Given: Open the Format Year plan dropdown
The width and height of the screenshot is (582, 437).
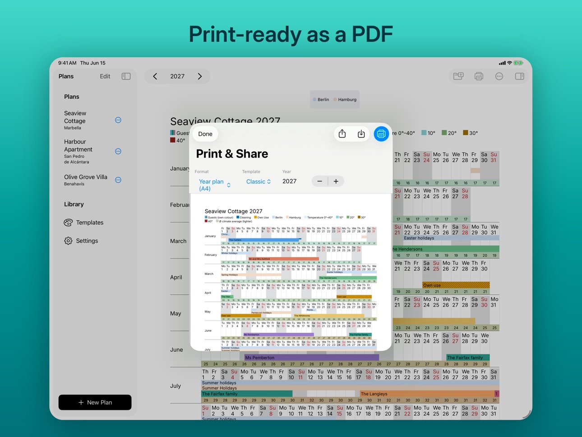Looking at the screenshot, I should click(215, 185).
